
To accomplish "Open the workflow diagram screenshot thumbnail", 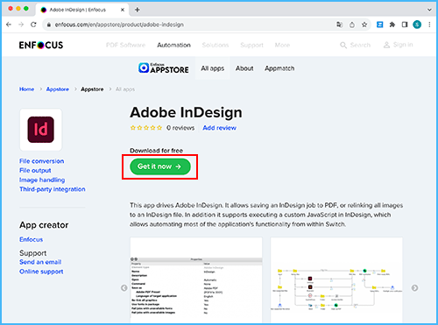I will coord(336,280).
